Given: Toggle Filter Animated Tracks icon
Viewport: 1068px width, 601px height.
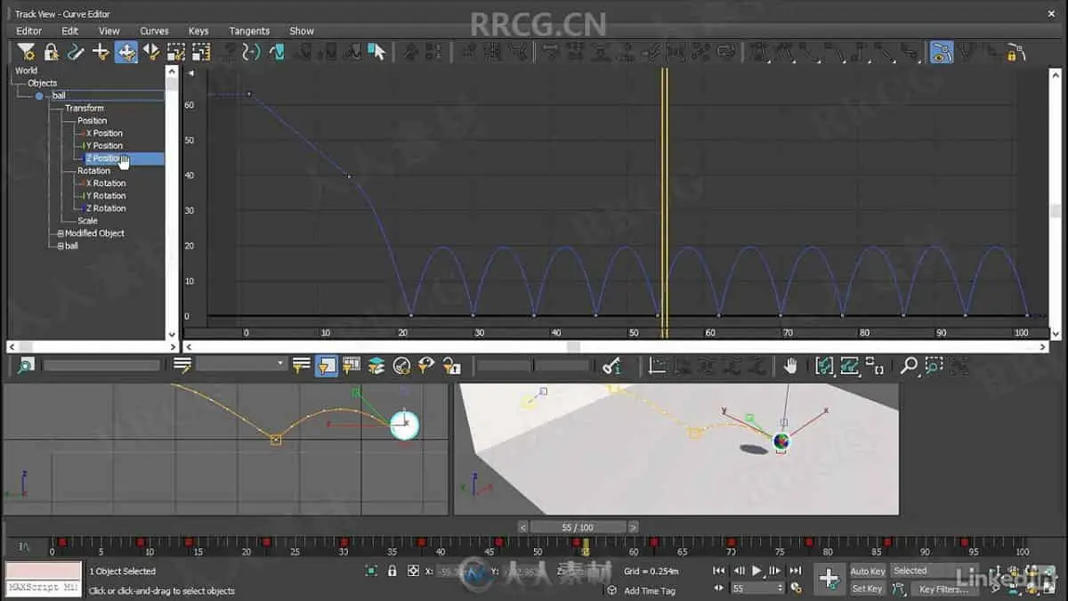Looking at the screenshot, I should point(351,365).
